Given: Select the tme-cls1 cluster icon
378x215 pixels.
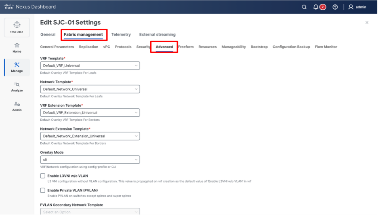Looking at the screenshot, I should [x=17, y=27].
